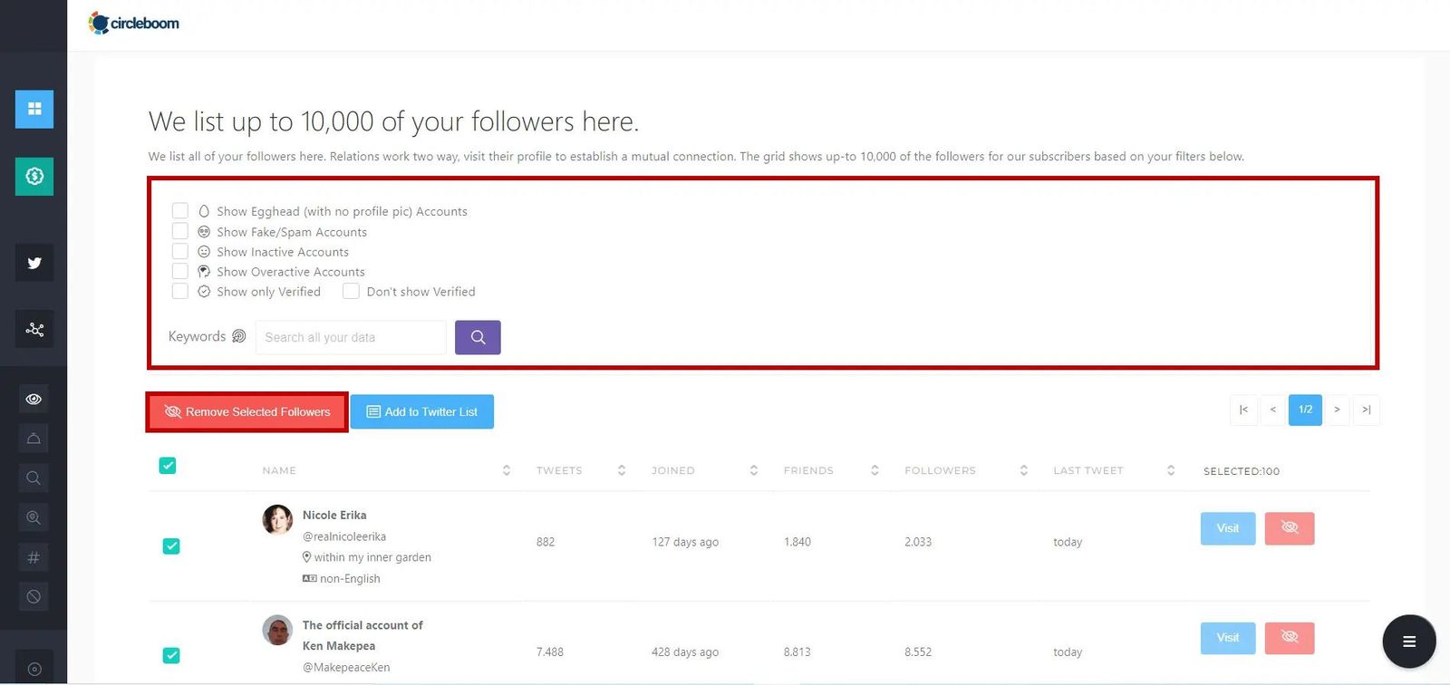Viewport: 1450px width, 685px height.
Task: Click the @MakepeaceKen handle
Action: coord(346,667)
